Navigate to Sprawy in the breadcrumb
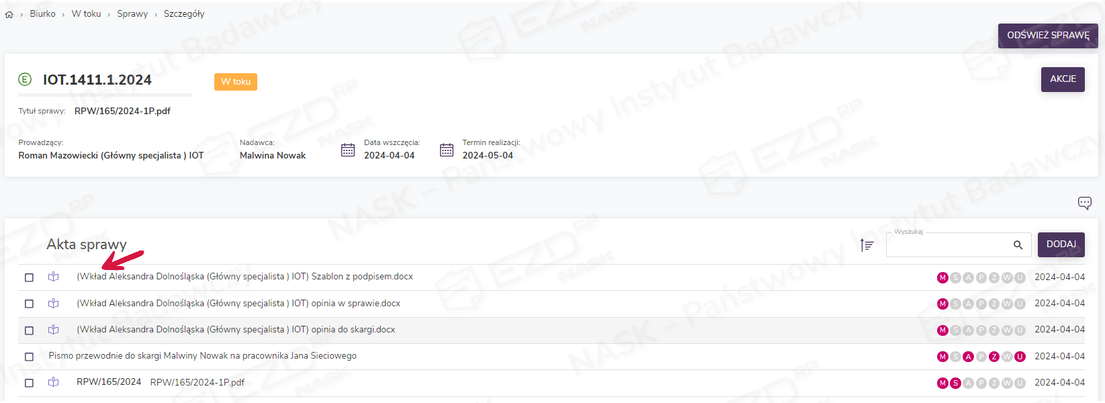This screenshot has height=403, width=1105. click(132, 14)
